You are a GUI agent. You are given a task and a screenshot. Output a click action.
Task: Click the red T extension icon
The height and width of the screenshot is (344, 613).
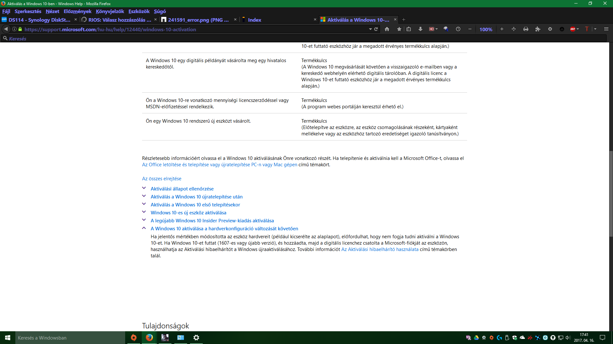point(587,29)
